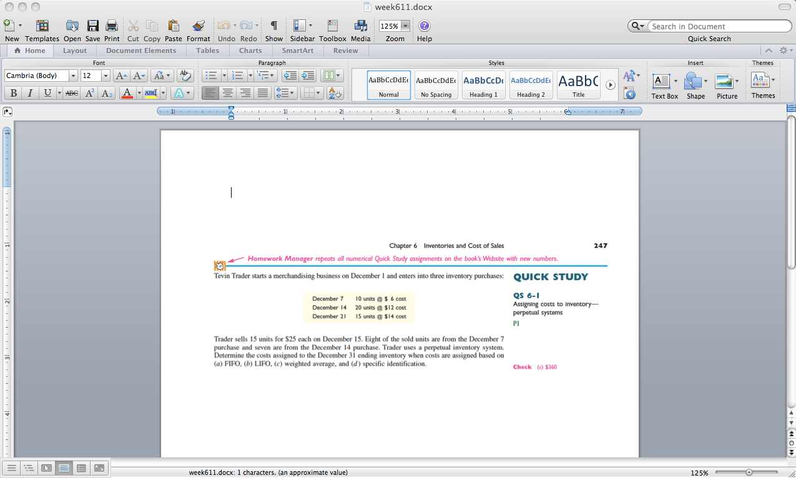Click the Copy toolbar icon
The height and width of the screenshot is (478, 796).
(152, 26)
